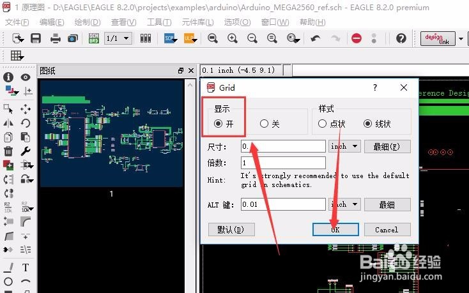Select the Copy tool
Image resolution: width=469 pixels, height=293 pixels.
8,137
